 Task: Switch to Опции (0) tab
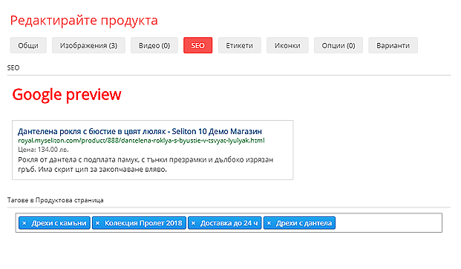click(339, 45)
